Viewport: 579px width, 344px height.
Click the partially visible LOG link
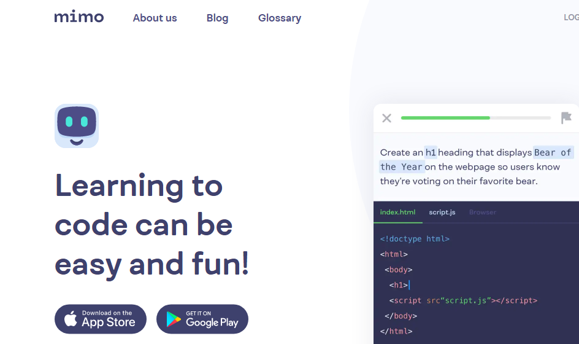click(x=571, y=17)
